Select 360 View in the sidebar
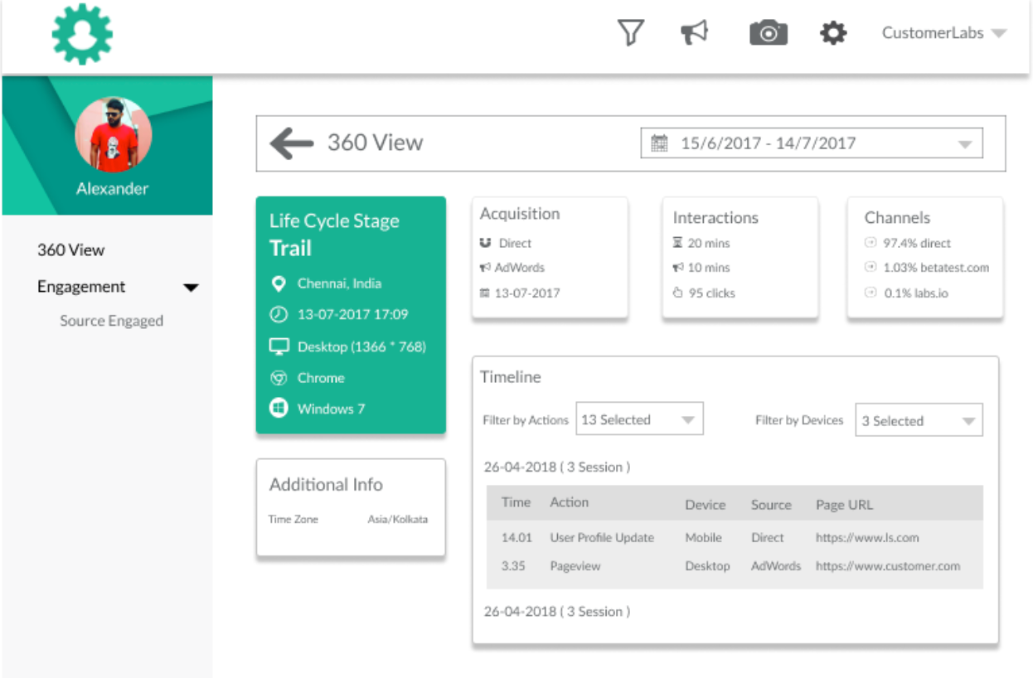This screenshot has height=678, width=1033. (x=71, y=250)
